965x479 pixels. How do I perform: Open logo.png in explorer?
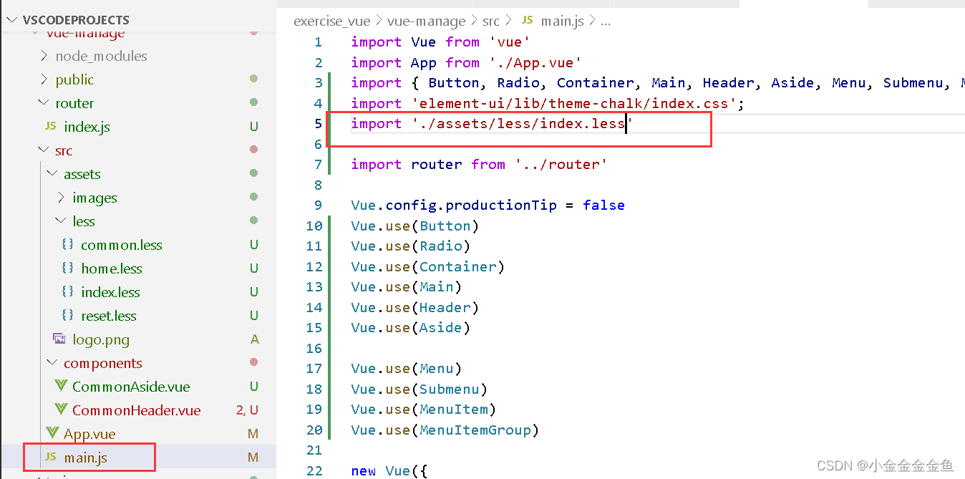point(101,339)
